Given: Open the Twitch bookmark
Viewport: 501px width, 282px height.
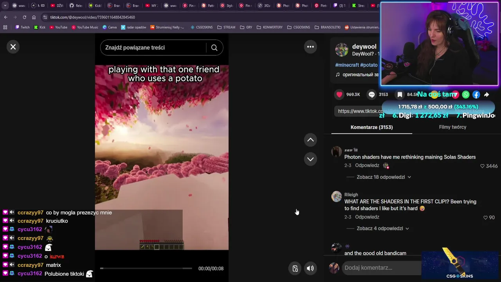Looking at the screenshot, I should pyautogui.click(x=22, y=27).
